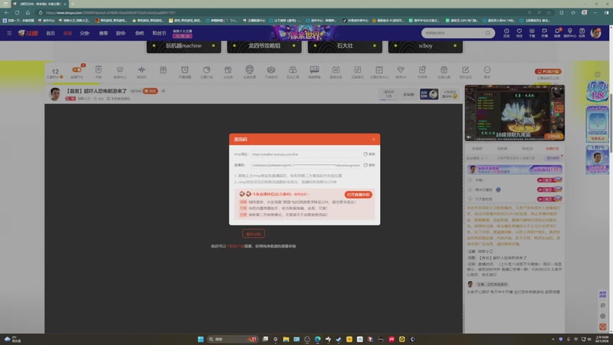Select the 玩机器machine streamer card
Viewport: 613px width, 345px height.
184,46
